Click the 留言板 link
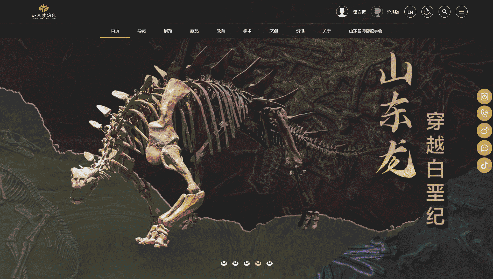 pos(360,12)
